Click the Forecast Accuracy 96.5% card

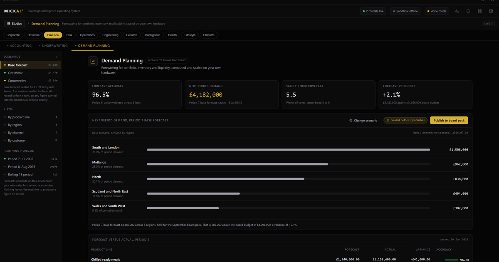[x=135, y=94]
